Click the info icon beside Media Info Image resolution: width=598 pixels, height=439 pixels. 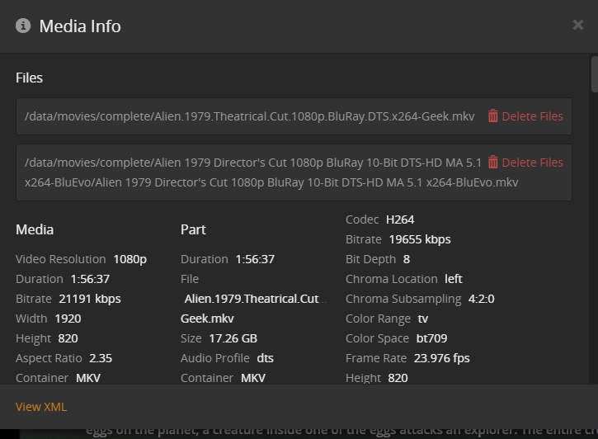23,26
